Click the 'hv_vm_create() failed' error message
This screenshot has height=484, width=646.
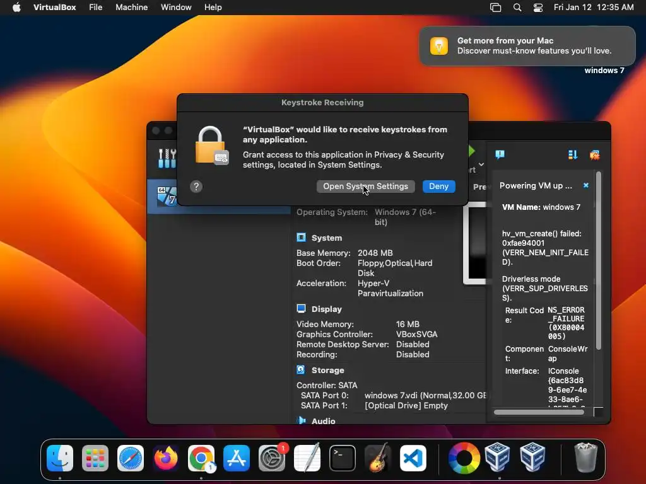coord(545,248)
